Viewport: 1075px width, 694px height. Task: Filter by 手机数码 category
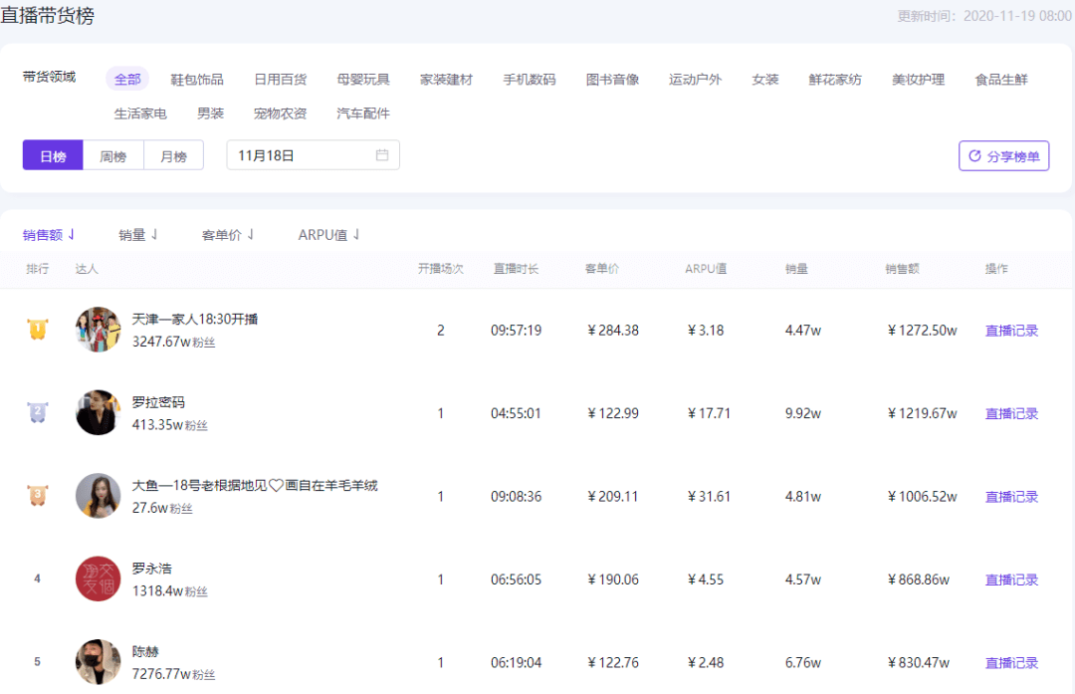(x=529, y=80)
